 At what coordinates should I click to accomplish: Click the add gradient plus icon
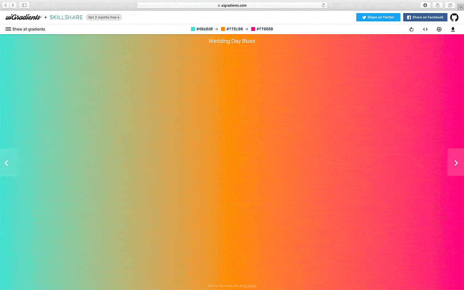click(x=439, y=29)
